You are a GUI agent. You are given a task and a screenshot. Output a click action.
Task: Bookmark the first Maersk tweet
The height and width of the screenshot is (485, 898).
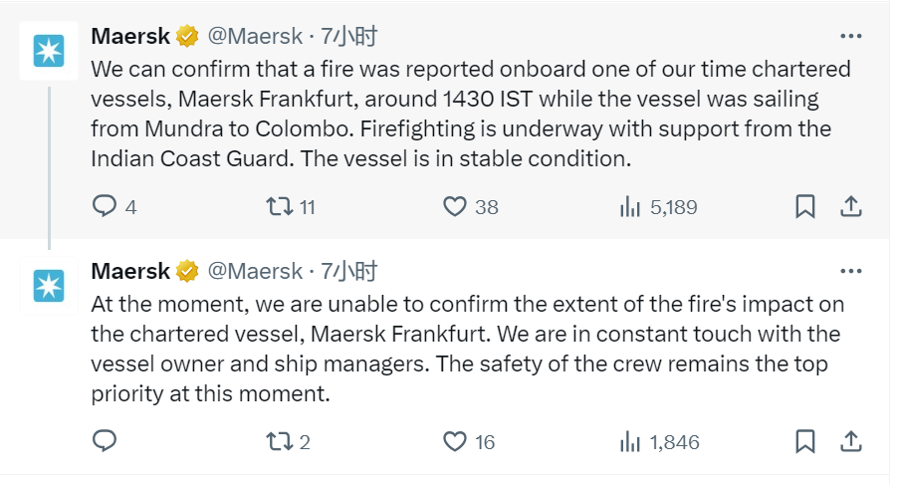pos(805,206)
